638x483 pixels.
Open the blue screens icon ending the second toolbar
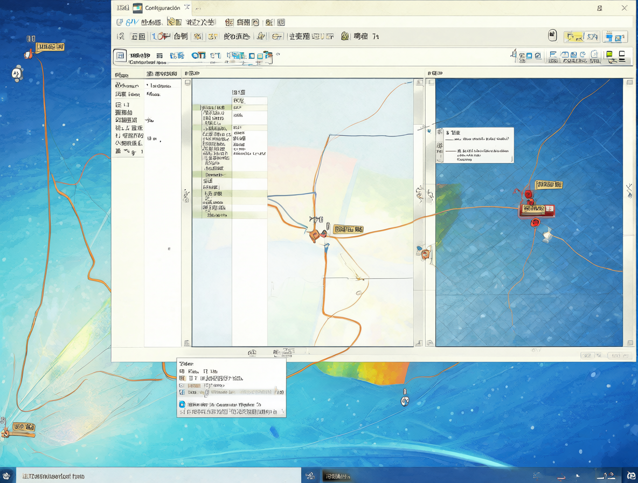[x=614, y=37]
